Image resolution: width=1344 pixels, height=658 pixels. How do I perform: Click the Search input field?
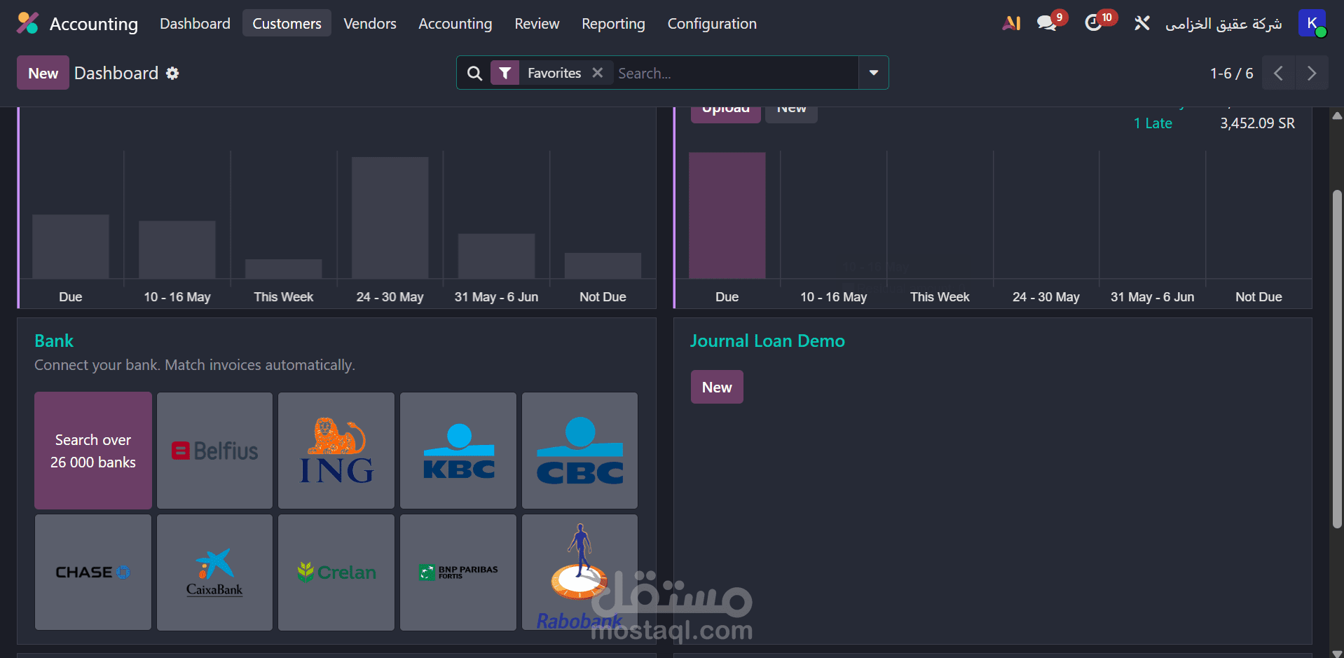point(736,73)
